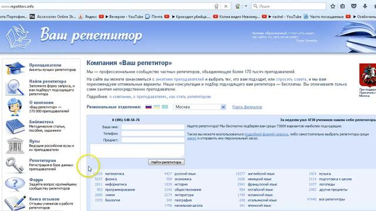Screen dimensions: 376x211
Task: Open the Вечером - YouTube bookmark
Action: pyautogui.click(x=121, y=16)
